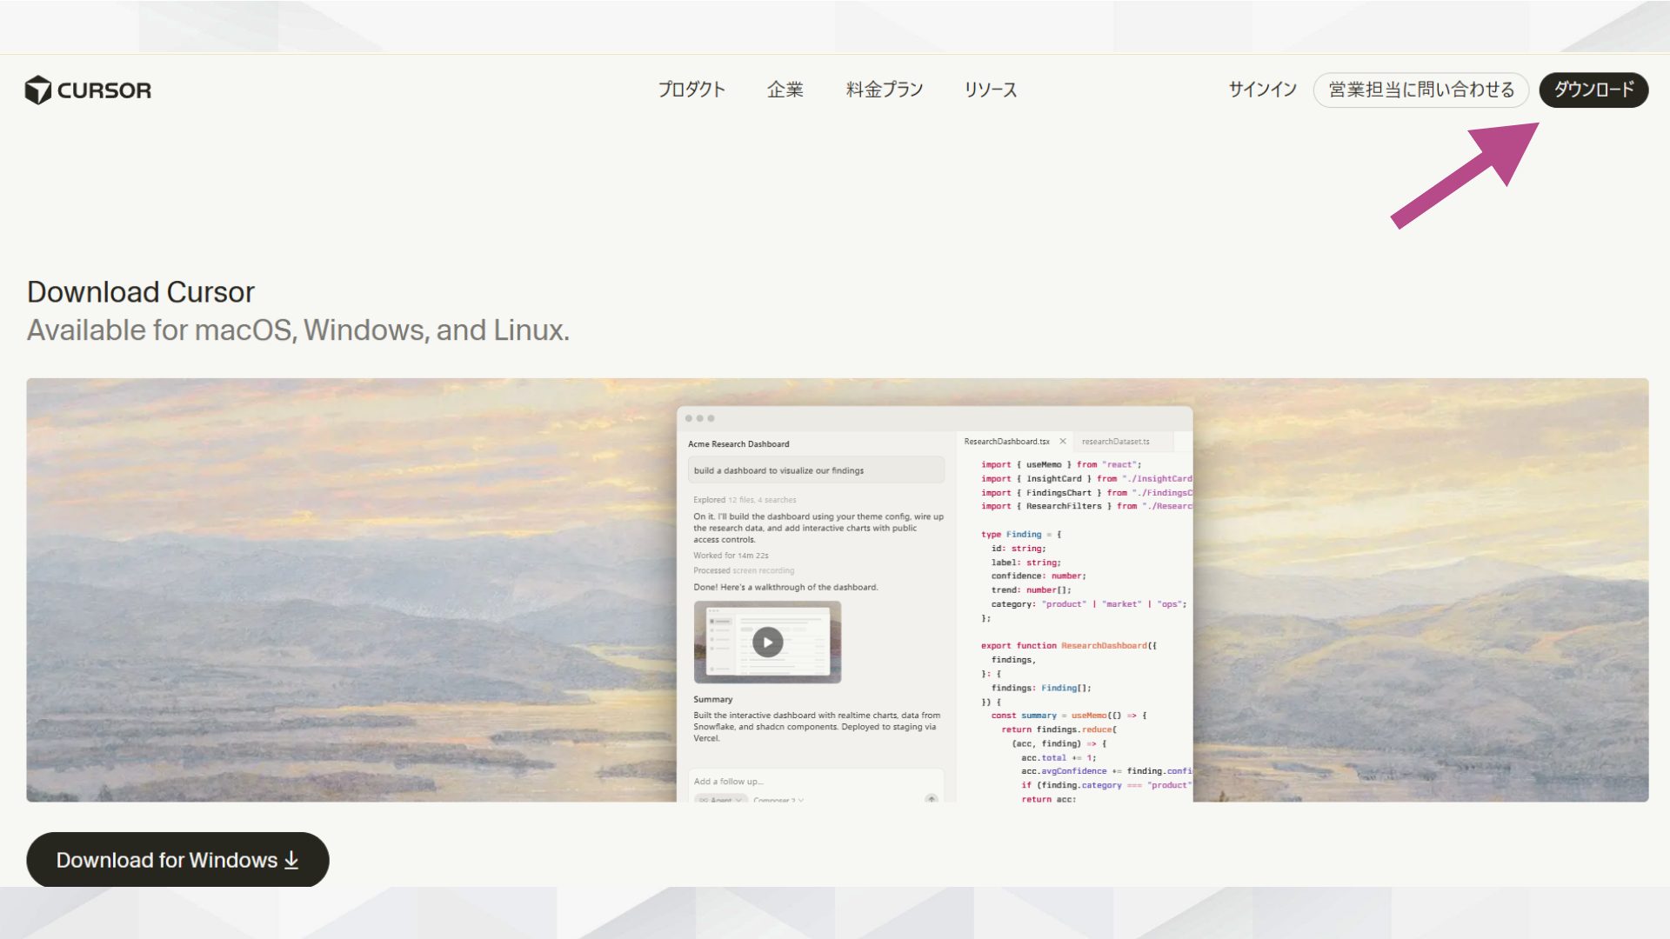Open the Agent mode dropdown in the follow-up box
The image size is (1670, 939).
click(722, 799)
